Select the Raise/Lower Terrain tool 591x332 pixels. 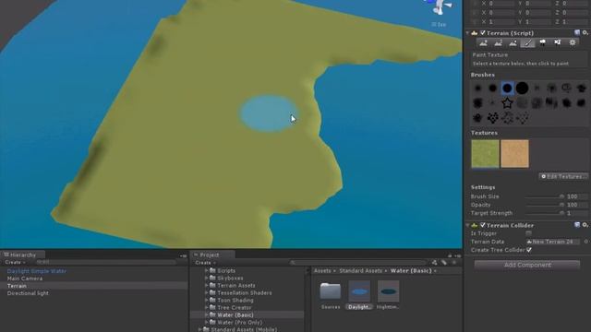(x=484, y=43)
